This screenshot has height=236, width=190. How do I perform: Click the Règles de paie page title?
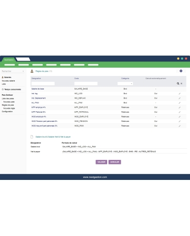pos(42,71)
